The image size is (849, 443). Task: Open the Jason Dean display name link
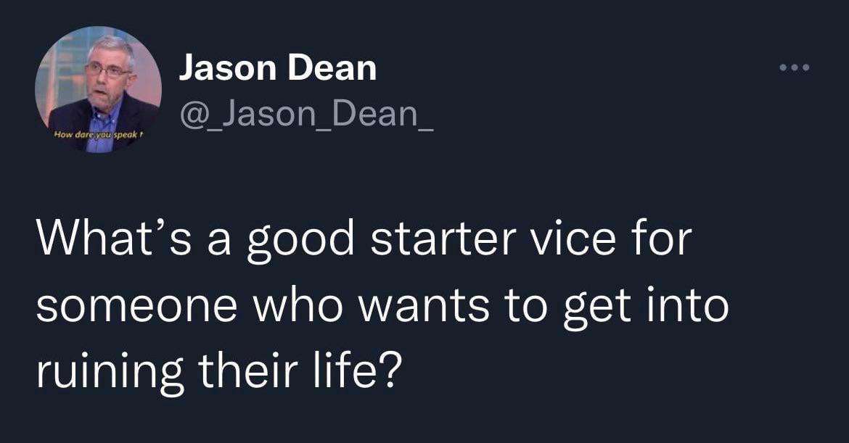pos(277,69)
